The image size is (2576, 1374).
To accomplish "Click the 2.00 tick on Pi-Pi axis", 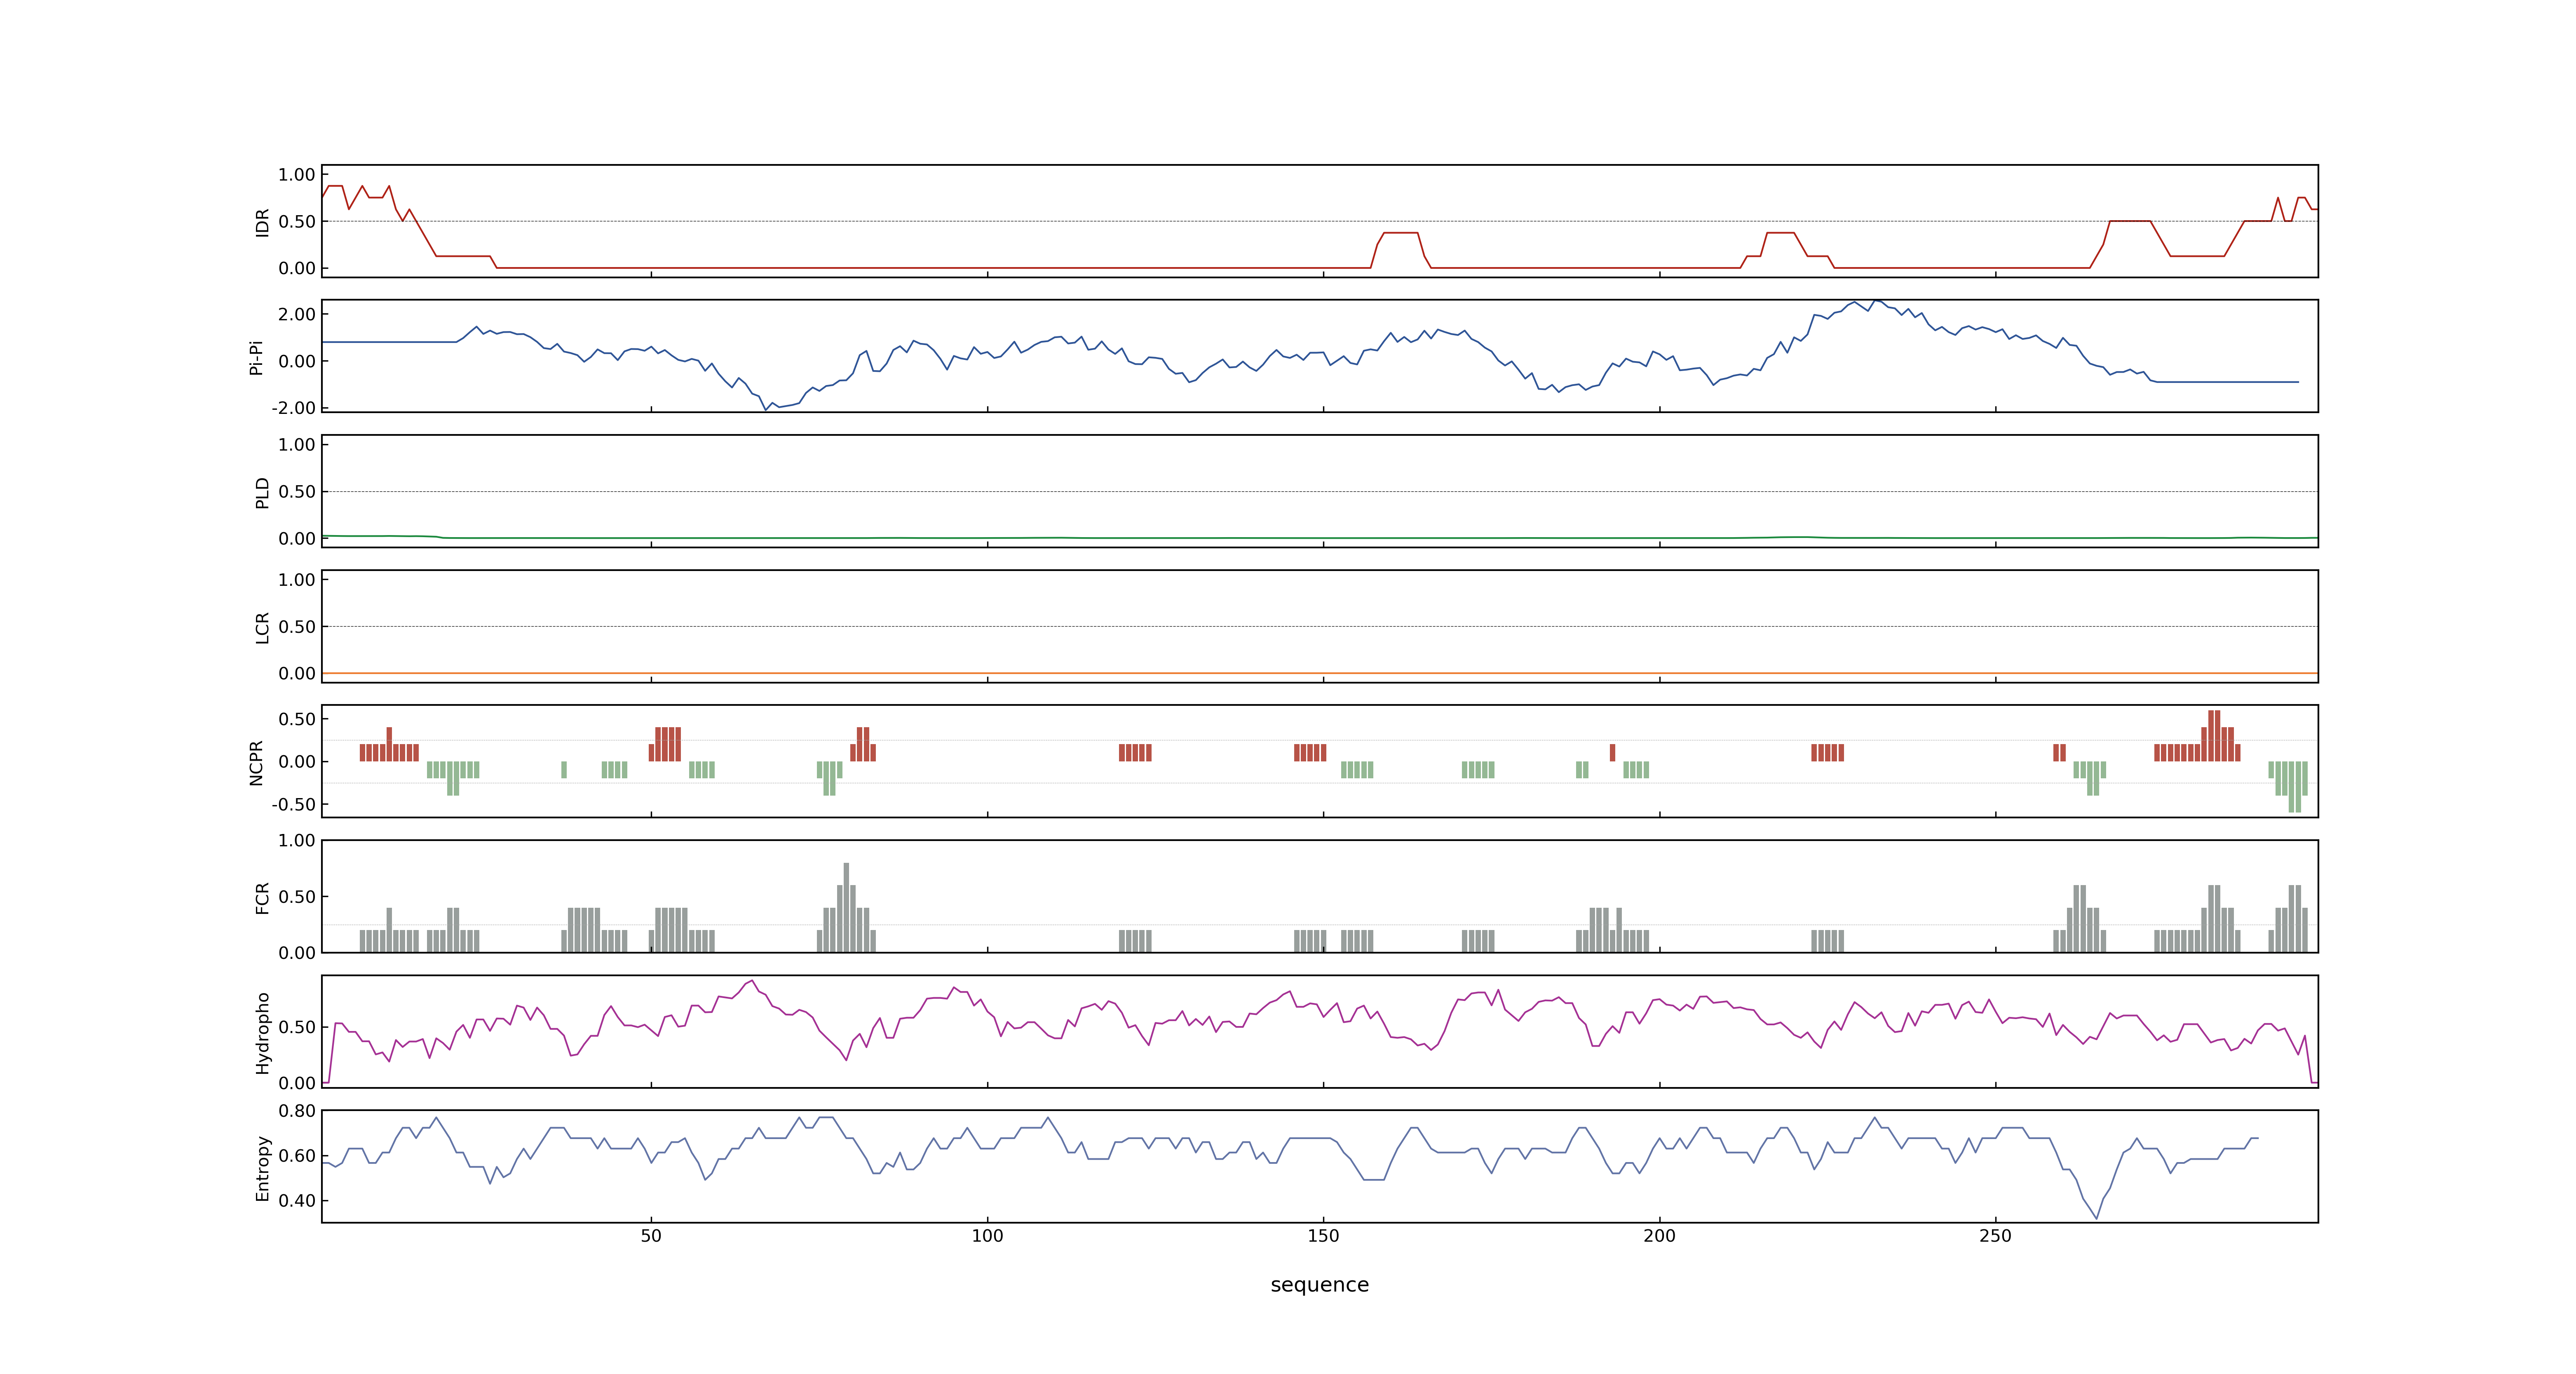I will pos(297,314).
